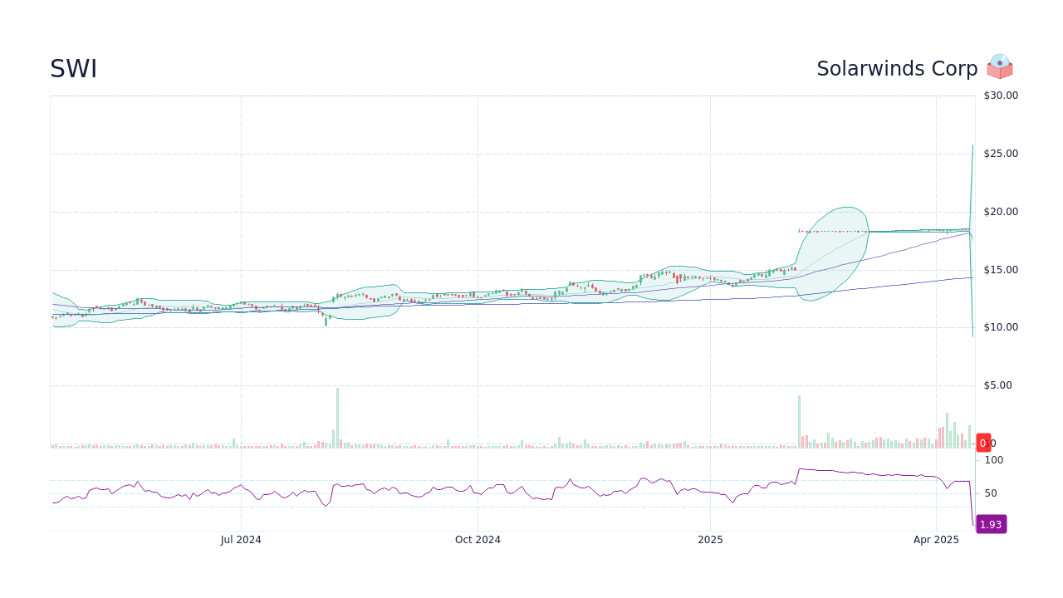The height and width of the screenshot is (598, 1063).
Task: Click the Apr 2025 date label
Action: coord(936,540)
